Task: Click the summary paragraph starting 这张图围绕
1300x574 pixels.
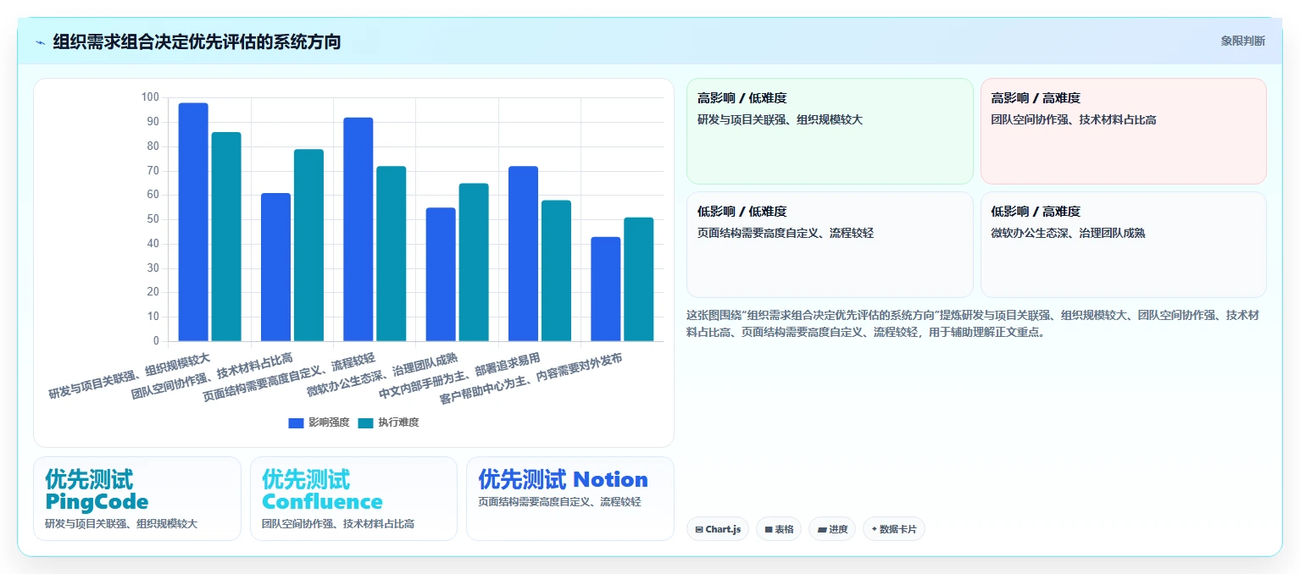Action: click(x=973, y=323)
